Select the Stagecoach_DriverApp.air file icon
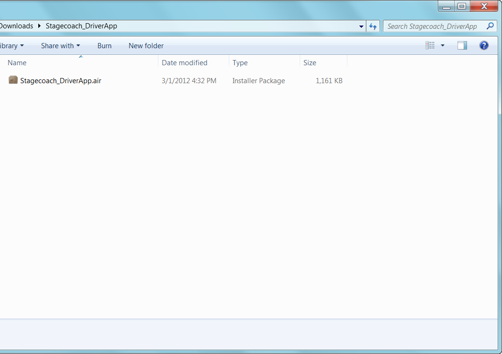Screen dimensions: 502x354 tap(13, 80)
